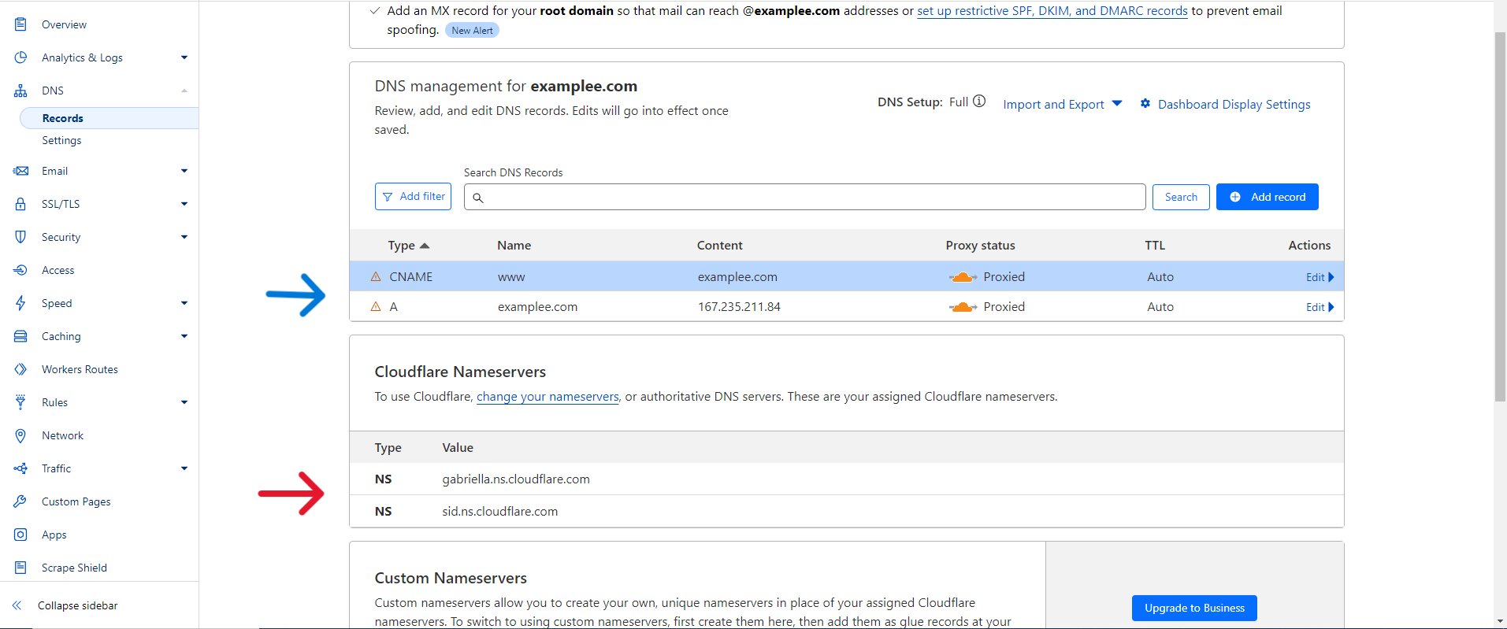Select the gabriella.ns.cloudflare.com nameserver value
This screenshot has width=1507, height=629.
pos(516,479)
